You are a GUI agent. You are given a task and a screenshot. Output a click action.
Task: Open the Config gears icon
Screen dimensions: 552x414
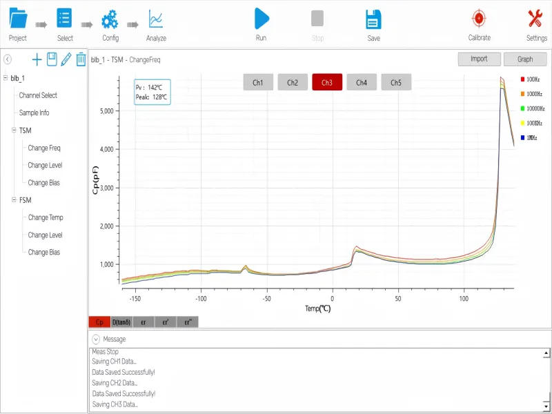point(110,19)
